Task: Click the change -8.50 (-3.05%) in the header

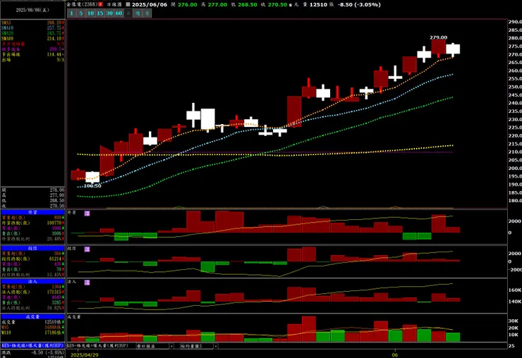Action: click(x=359, y=5)
